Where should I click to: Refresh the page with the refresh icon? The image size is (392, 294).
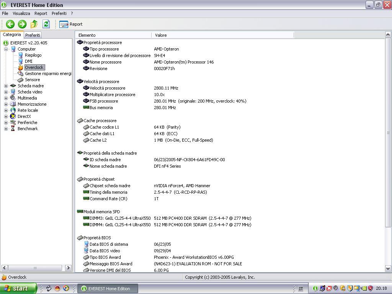point(46,24)
